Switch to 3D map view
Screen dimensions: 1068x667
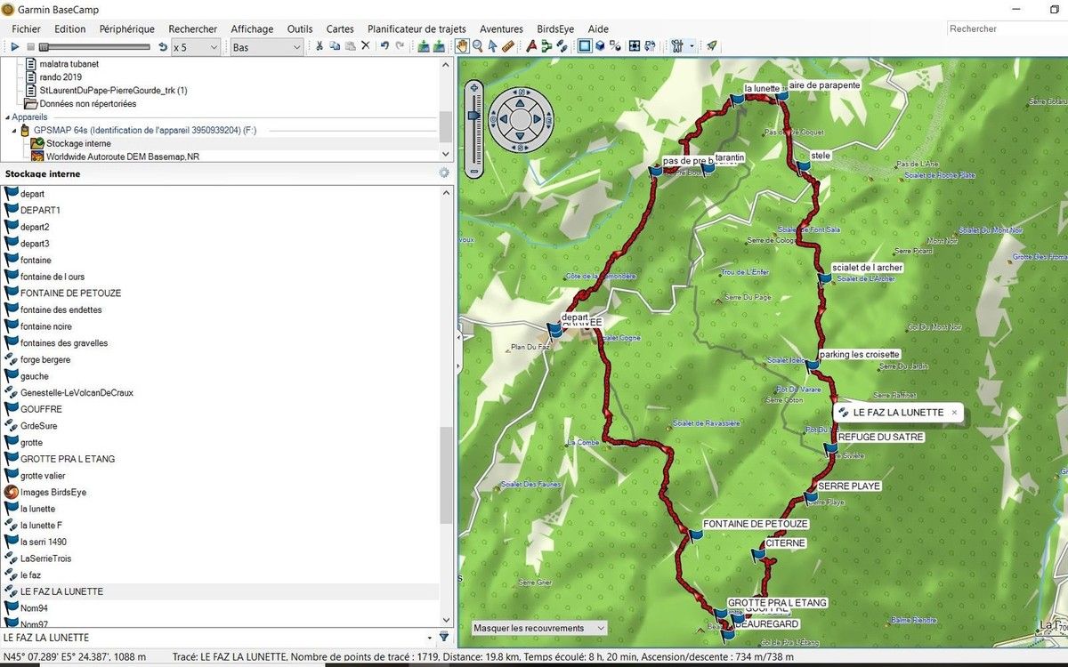tap(601, 46)
